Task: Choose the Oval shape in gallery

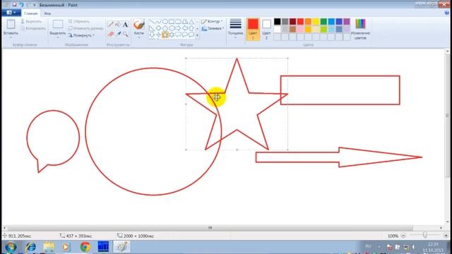Action: tap(165, 22)
